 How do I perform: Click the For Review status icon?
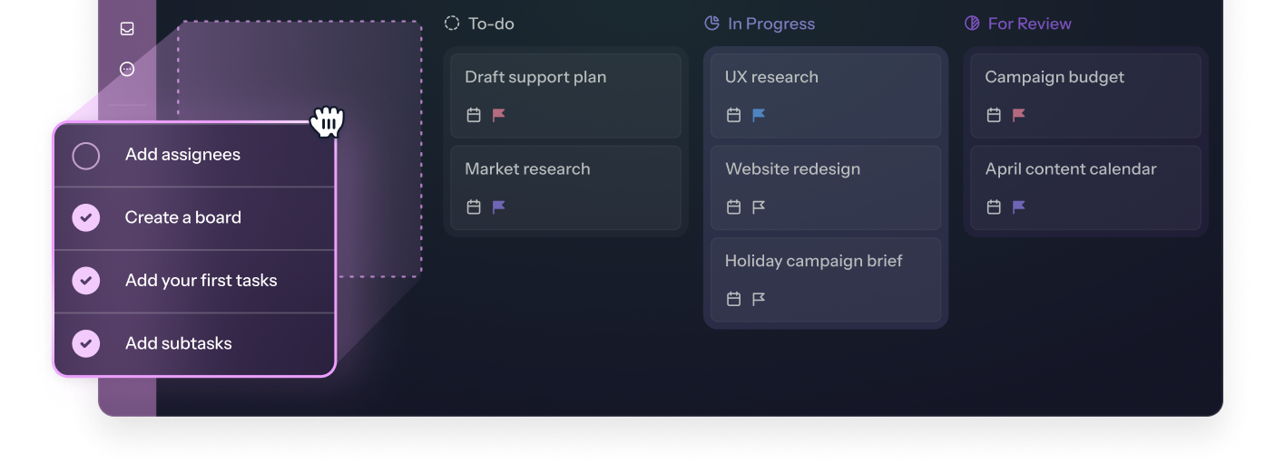point(972,24)
